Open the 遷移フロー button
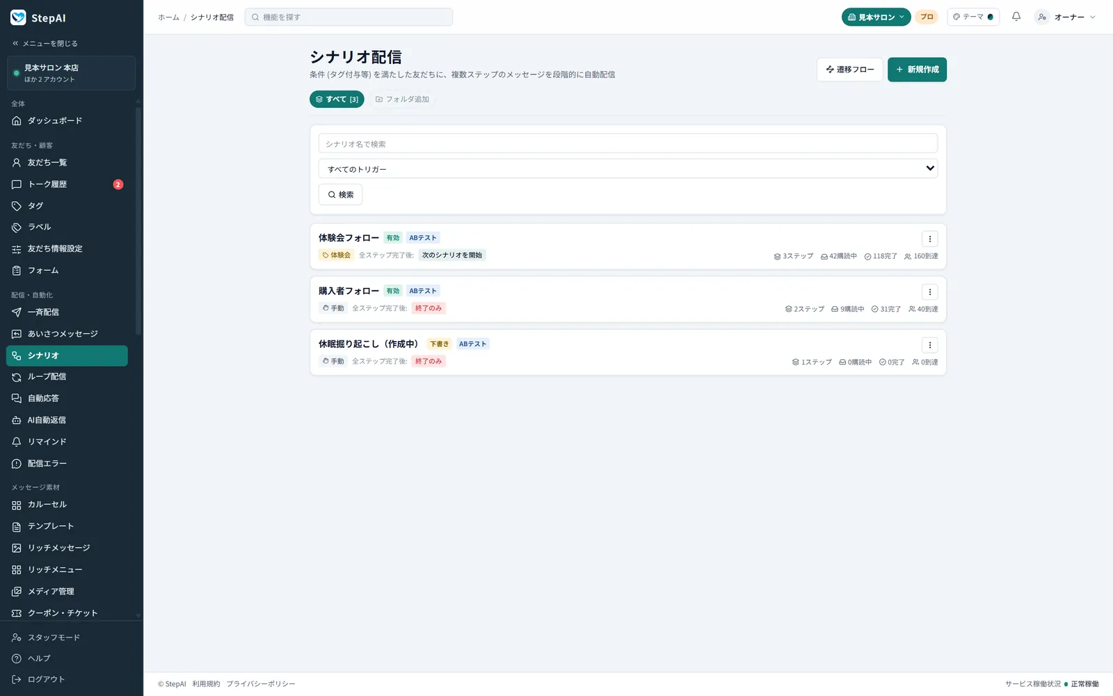 (x=849, y=70)
